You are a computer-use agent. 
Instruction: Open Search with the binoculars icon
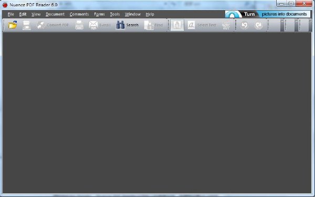[x=127, y=25]
